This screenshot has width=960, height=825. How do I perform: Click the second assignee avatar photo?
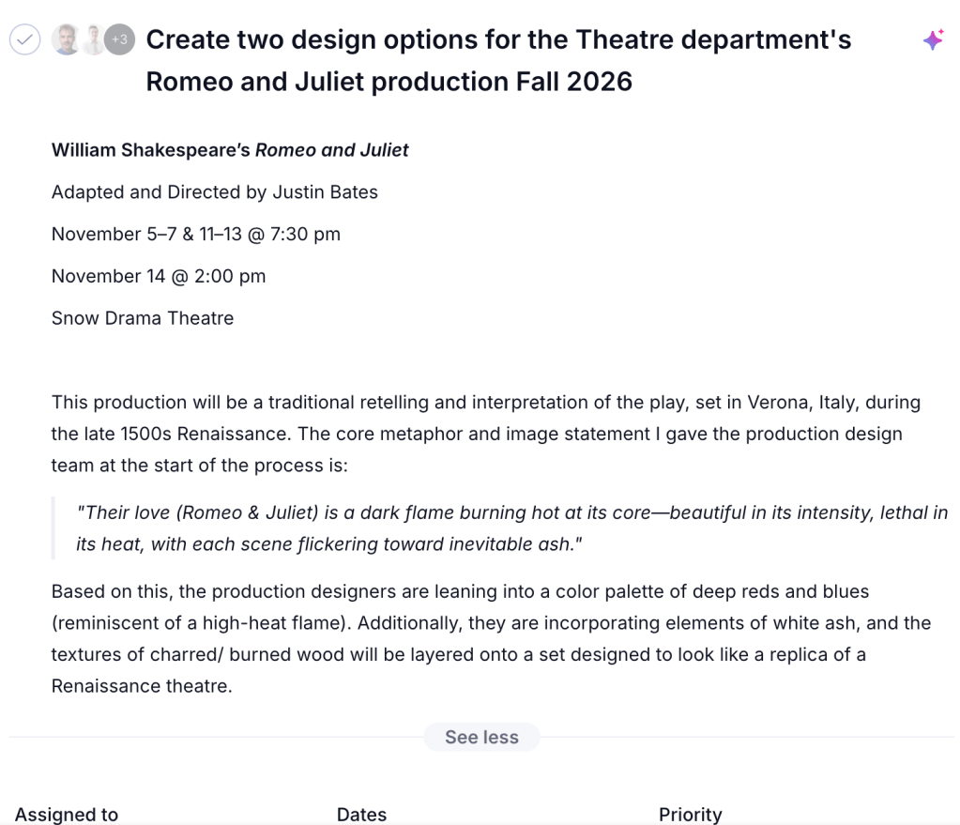tap(93, 39)
